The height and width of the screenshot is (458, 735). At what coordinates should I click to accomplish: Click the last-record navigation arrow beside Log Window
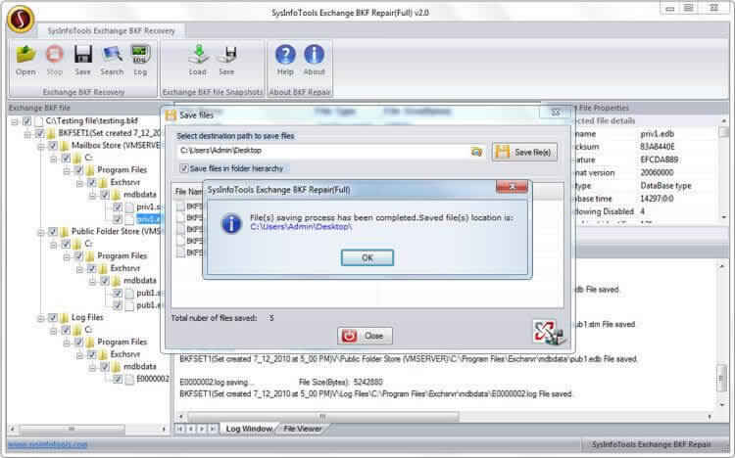214,429
